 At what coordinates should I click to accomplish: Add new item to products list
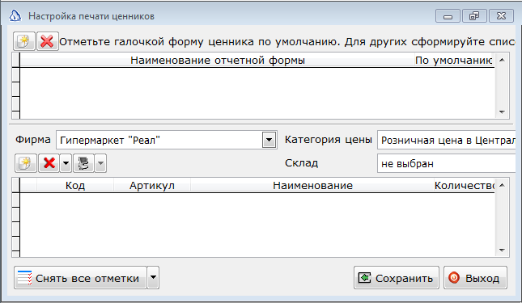(26, 163)
